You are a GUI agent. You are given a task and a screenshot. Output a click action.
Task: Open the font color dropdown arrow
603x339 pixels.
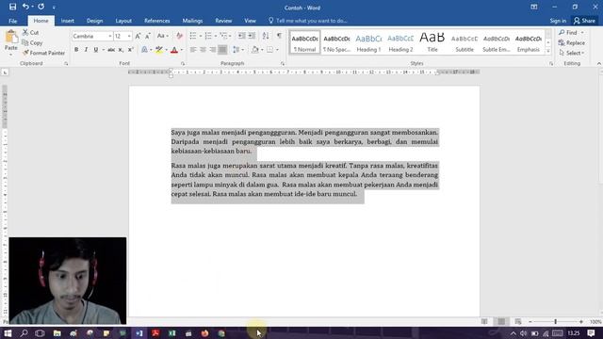tap(182, 50)
